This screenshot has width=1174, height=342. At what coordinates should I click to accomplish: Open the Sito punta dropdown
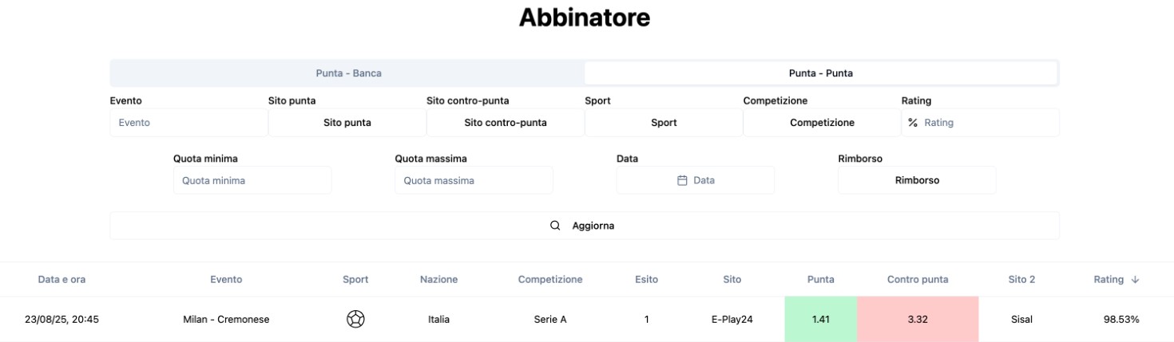coord(347,123)
